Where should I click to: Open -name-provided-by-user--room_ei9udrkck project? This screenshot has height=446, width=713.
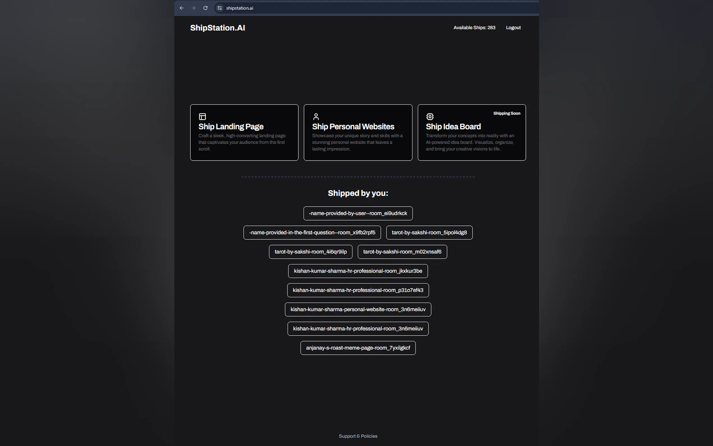coord(358,213)
